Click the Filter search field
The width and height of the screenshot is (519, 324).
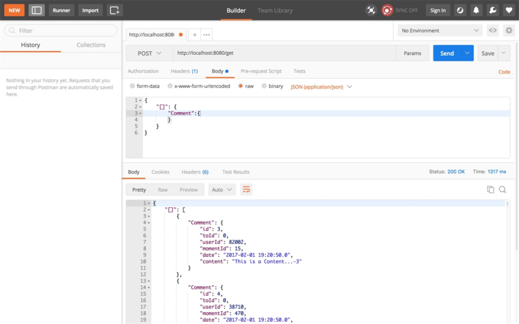[61, 30]
